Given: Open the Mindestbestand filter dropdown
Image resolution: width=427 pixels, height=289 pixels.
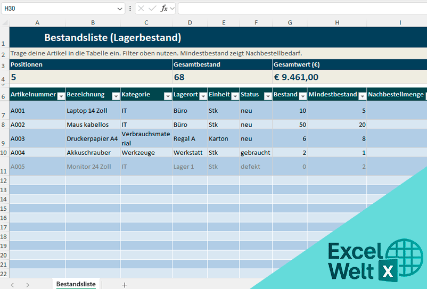Looking at the screenshot, I should click(362, 96).
